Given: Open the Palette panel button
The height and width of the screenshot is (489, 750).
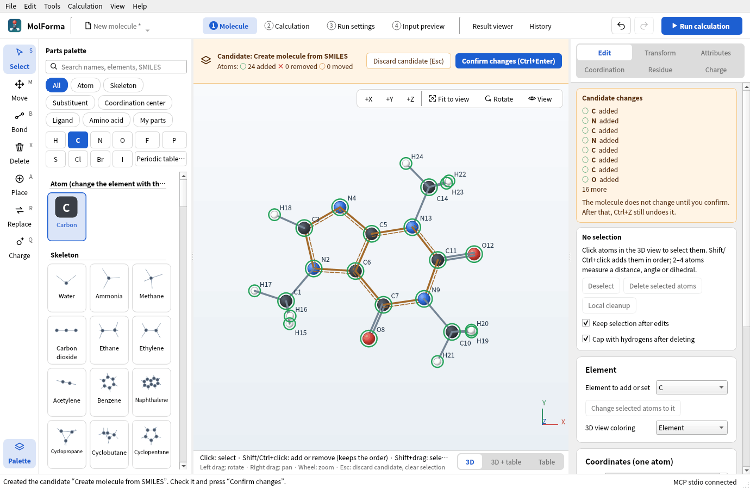Looking at the screenshot, I should [x=20, y=453].
